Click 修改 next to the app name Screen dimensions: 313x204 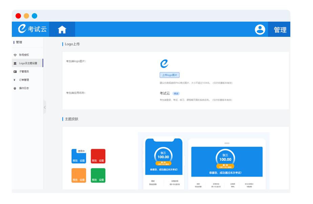click(x=176, y=94)
